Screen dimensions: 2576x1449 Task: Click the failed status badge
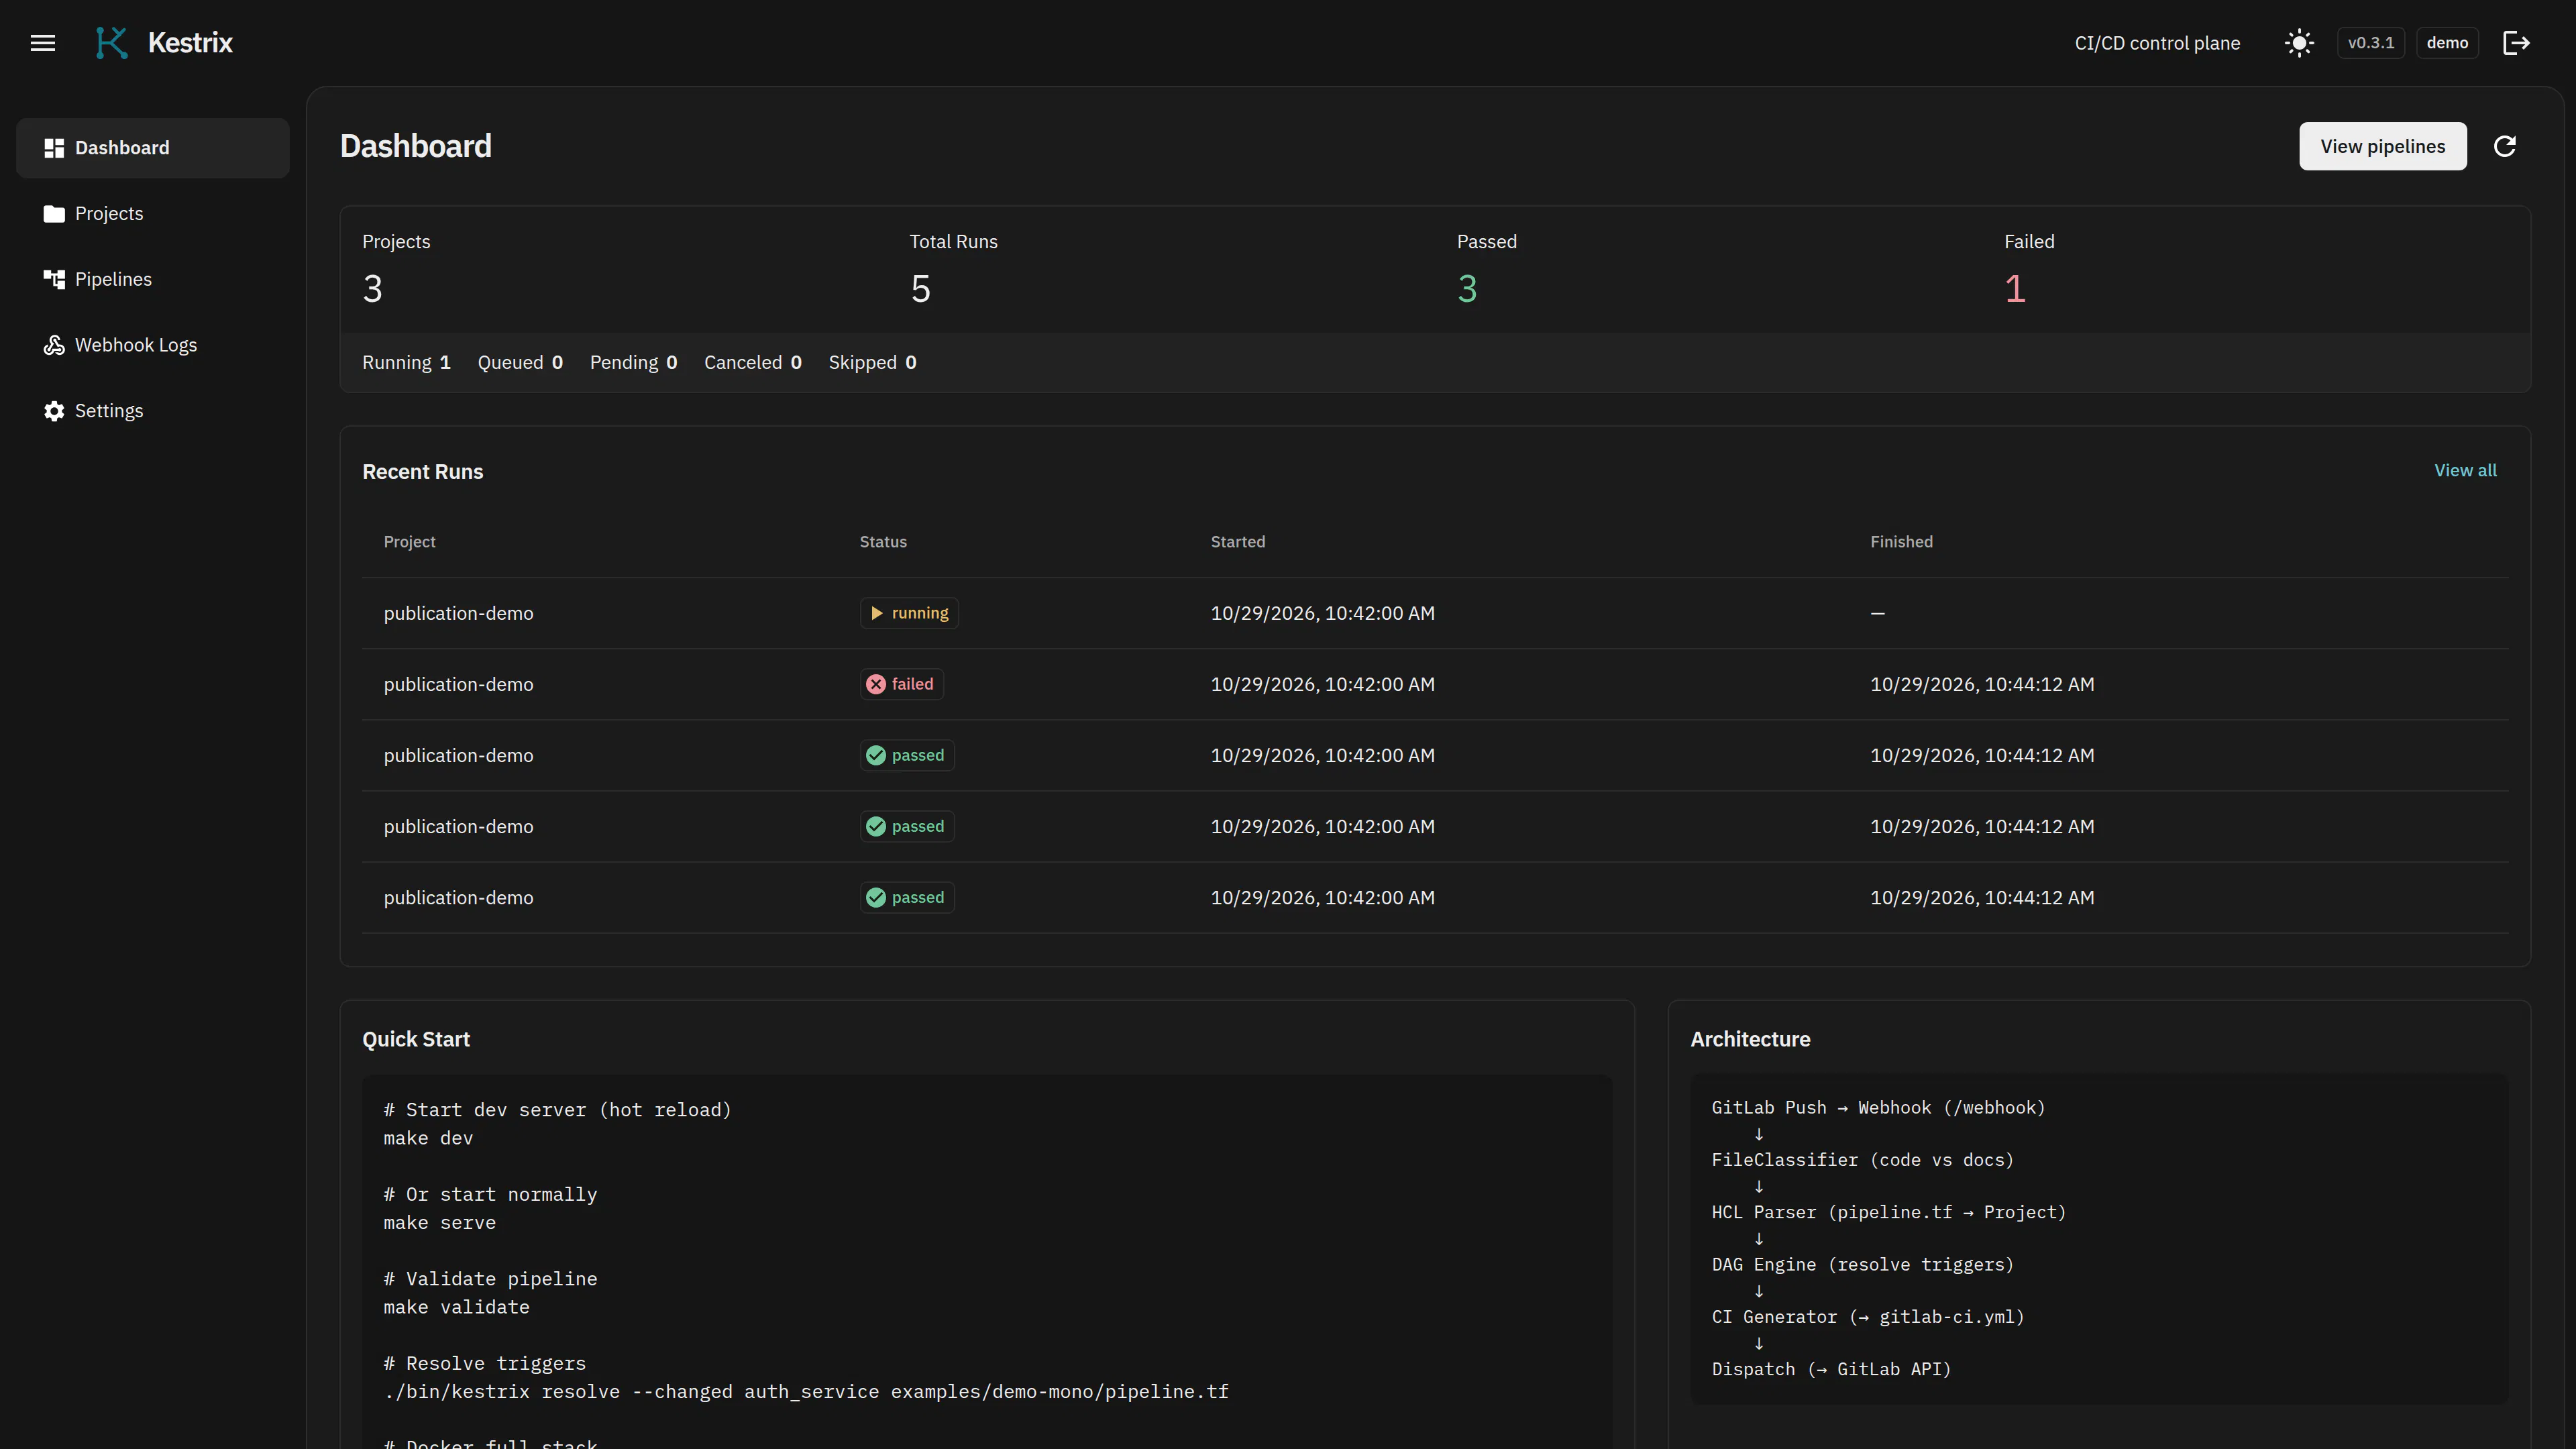tap(902, 684)
